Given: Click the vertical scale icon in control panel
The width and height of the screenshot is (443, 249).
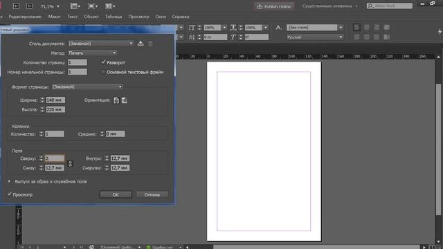Looking at the screenshot, I should point(192,28).
